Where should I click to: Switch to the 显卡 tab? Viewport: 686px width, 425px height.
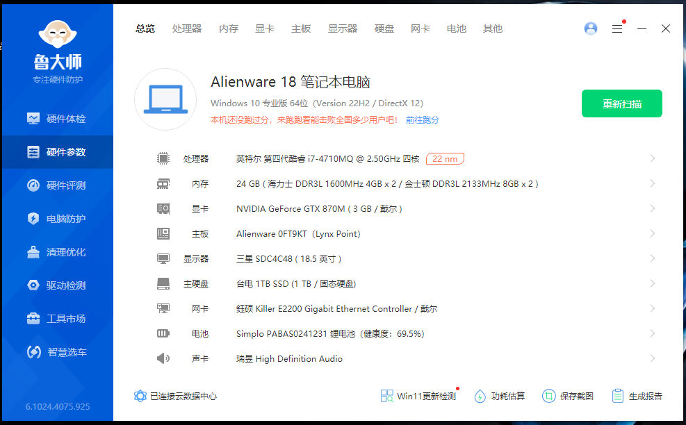point(265,28)
